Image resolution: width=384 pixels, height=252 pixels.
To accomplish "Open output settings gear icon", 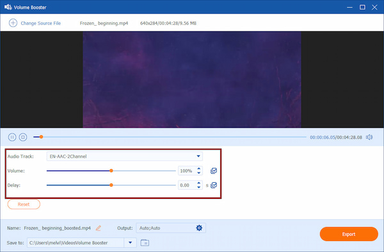I will tap(199, 228).
